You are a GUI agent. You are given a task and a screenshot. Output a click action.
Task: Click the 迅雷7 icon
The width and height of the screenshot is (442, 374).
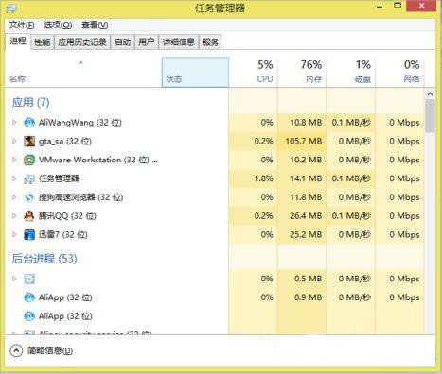point(29,234)
